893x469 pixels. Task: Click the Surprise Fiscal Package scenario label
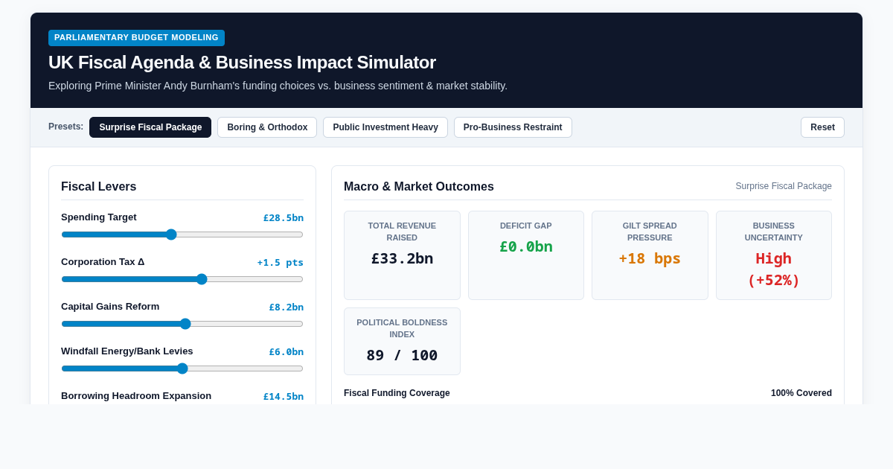click(x=784, y=186)
